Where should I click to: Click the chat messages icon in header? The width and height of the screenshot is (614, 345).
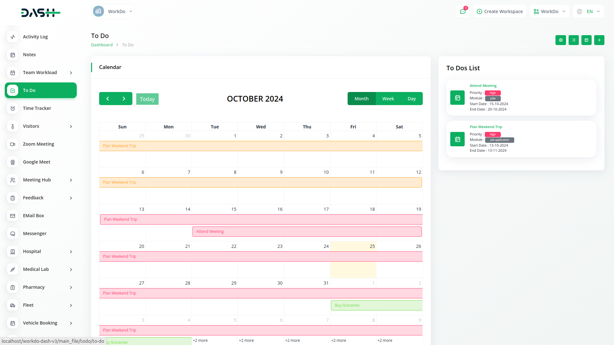[462, 11]
